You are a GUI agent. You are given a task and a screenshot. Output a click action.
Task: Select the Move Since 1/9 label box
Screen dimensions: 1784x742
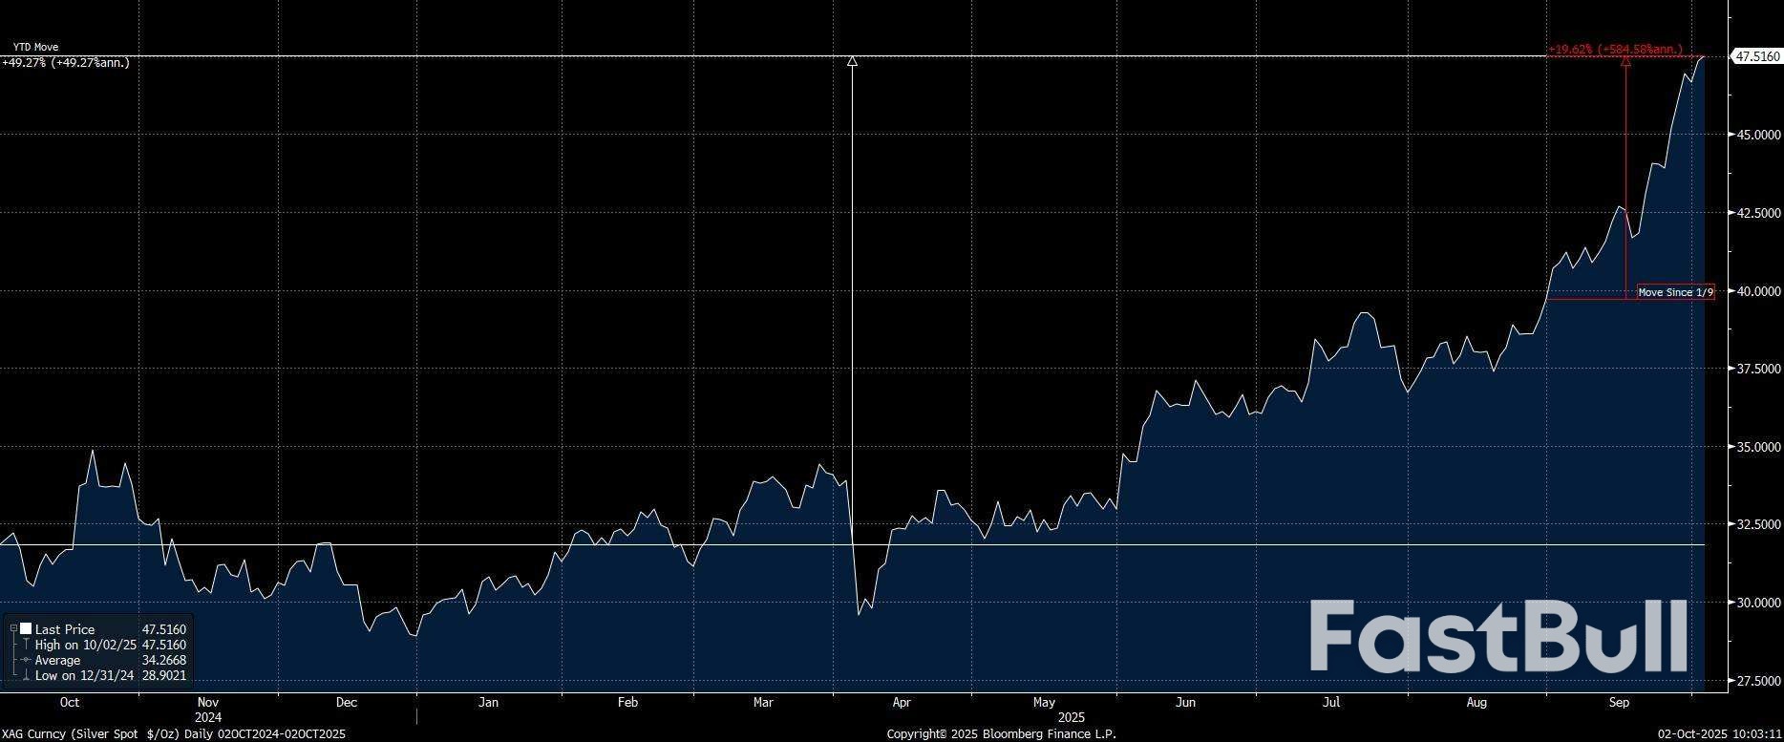pyautogui.click(x=1675, y=292)
